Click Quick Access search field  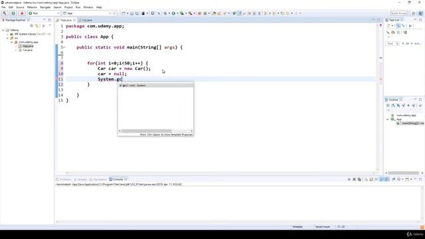coord(398,13)
